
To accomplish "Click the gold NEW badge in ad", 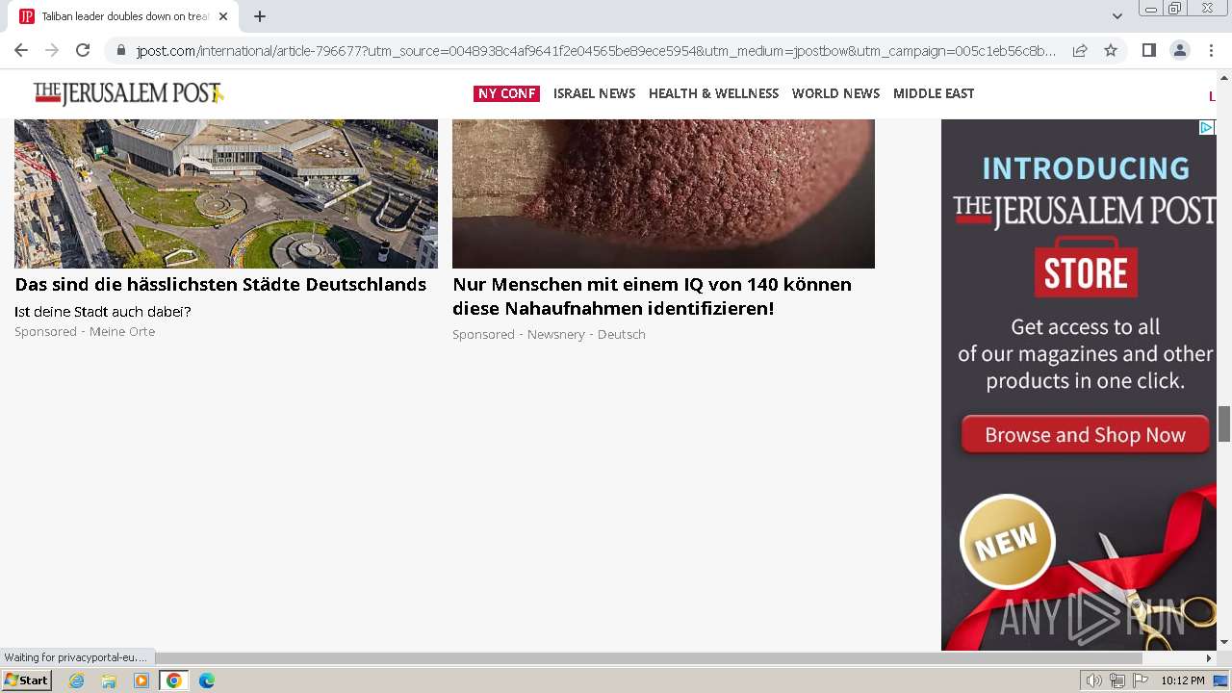I will click(1008, 542).
